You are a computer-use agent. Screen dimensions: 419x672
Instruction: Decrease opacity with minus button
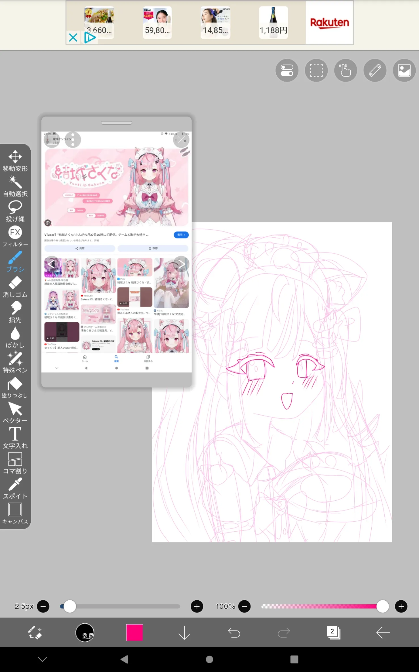(x=245, y=606)
